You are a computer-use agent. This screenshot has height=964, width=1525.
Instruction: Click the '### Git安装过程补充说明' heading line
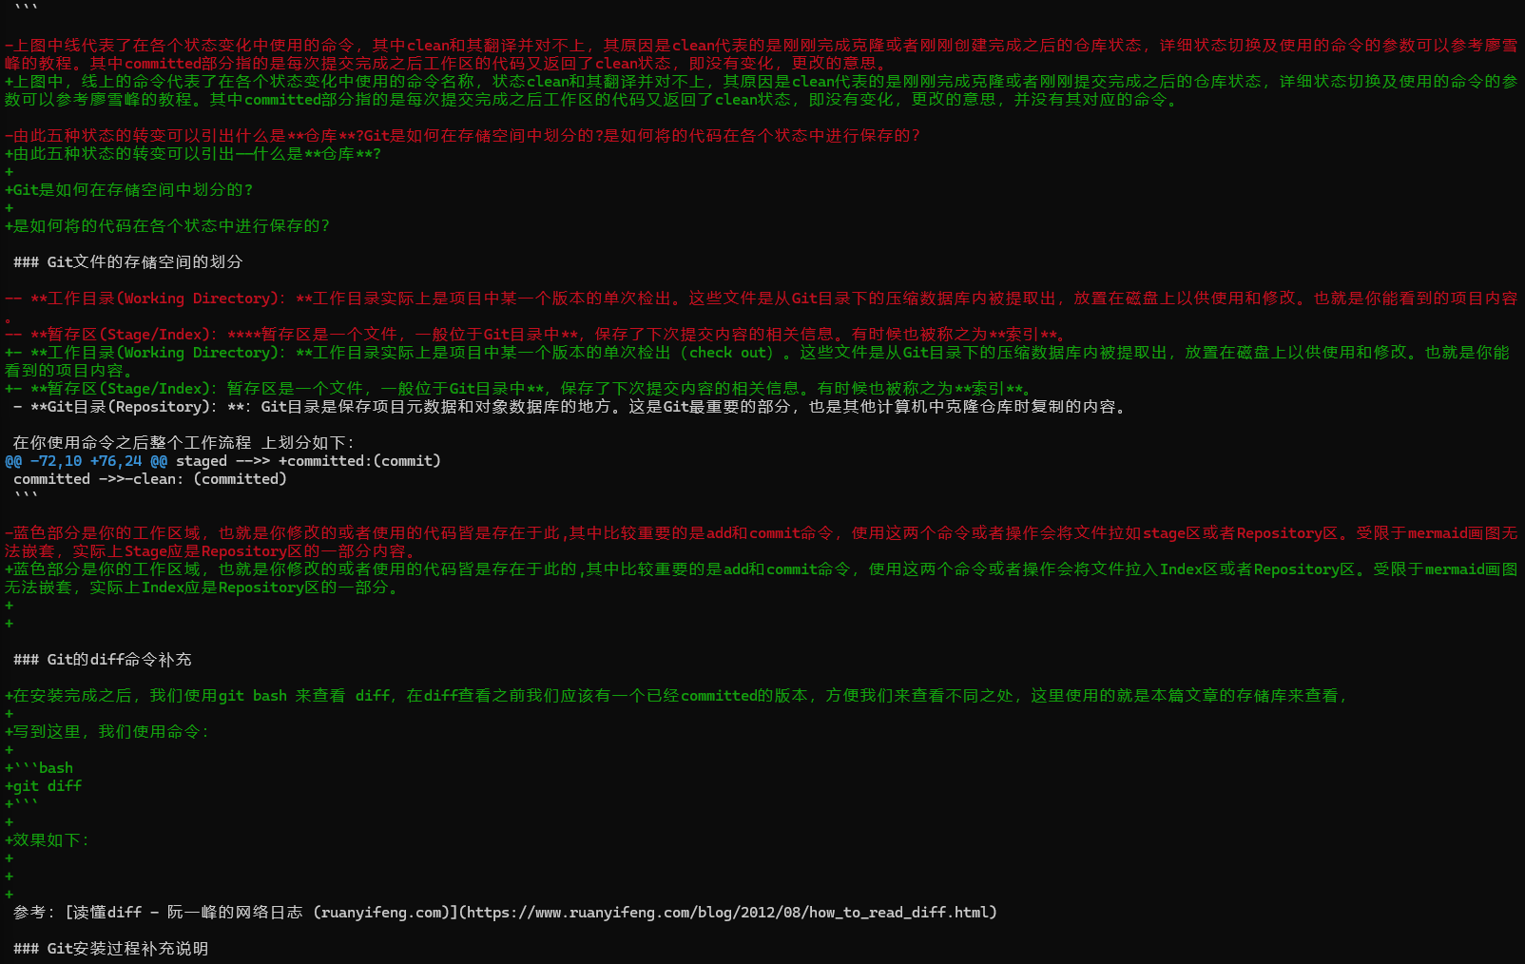(110, 948)
